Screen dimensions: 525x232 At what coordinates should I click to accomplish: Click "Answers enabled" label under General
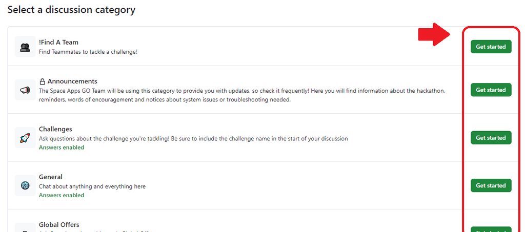[62, 195]
